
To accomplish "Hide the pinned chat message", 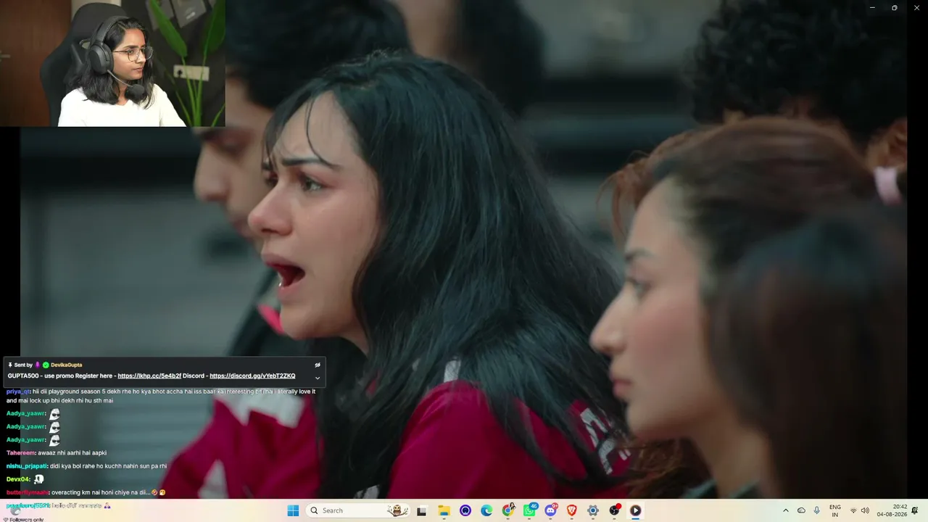I will point(318,365).
